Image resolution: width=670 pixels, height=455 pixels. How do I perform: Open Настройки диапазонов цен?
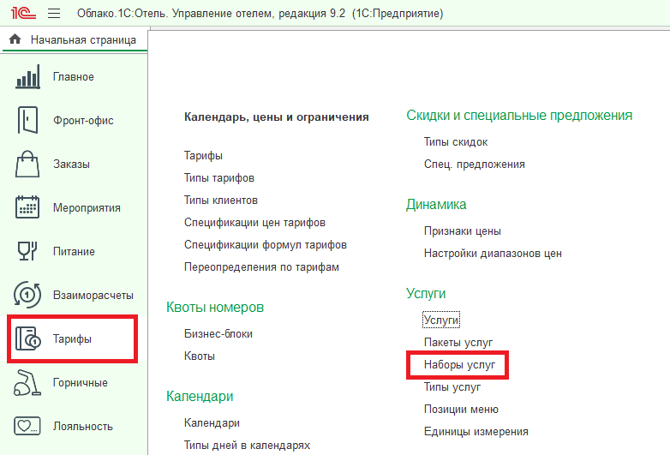click(493, 254)
